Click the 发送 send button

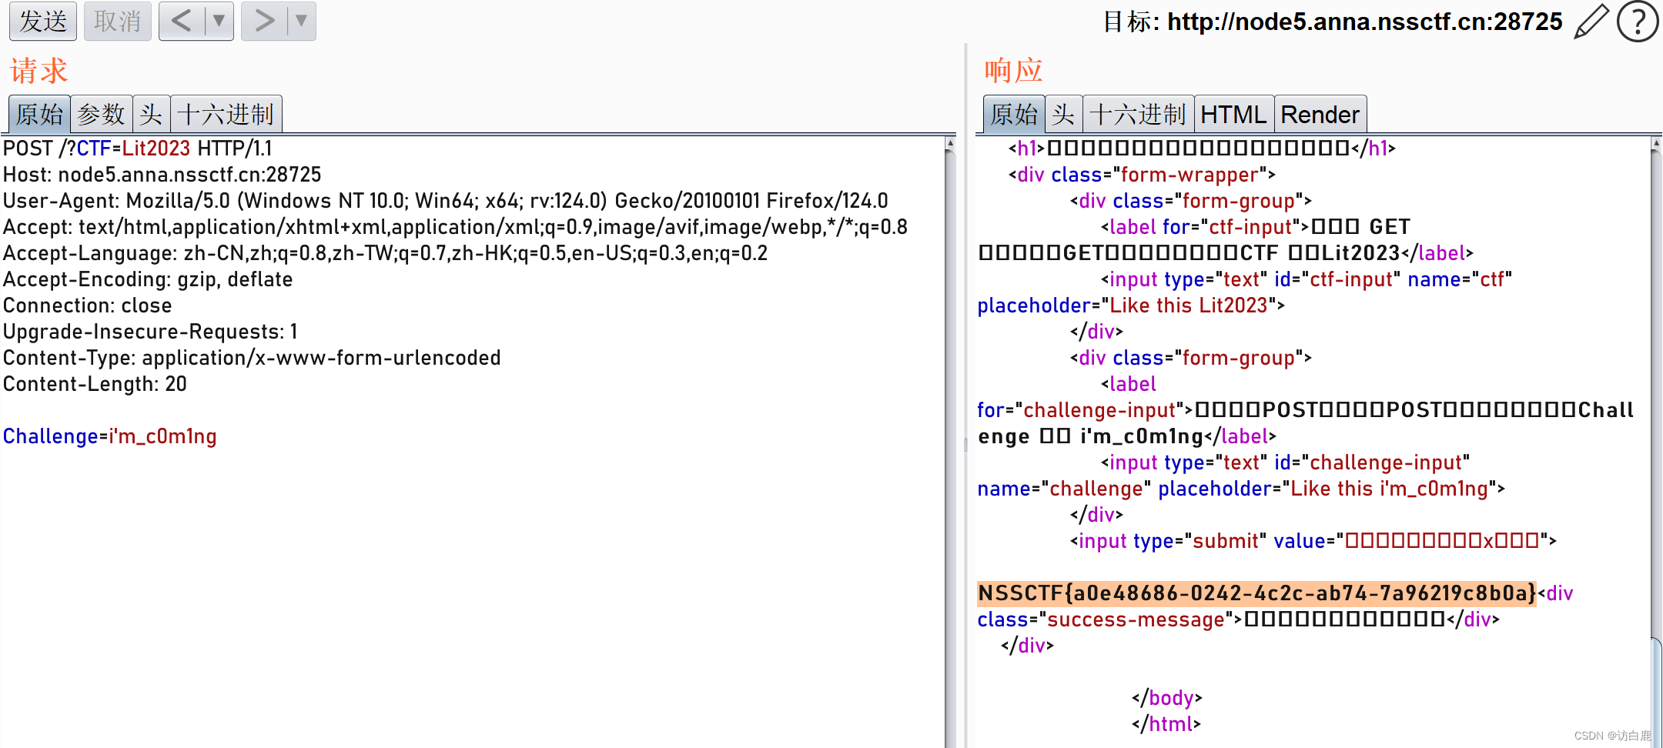42,21
